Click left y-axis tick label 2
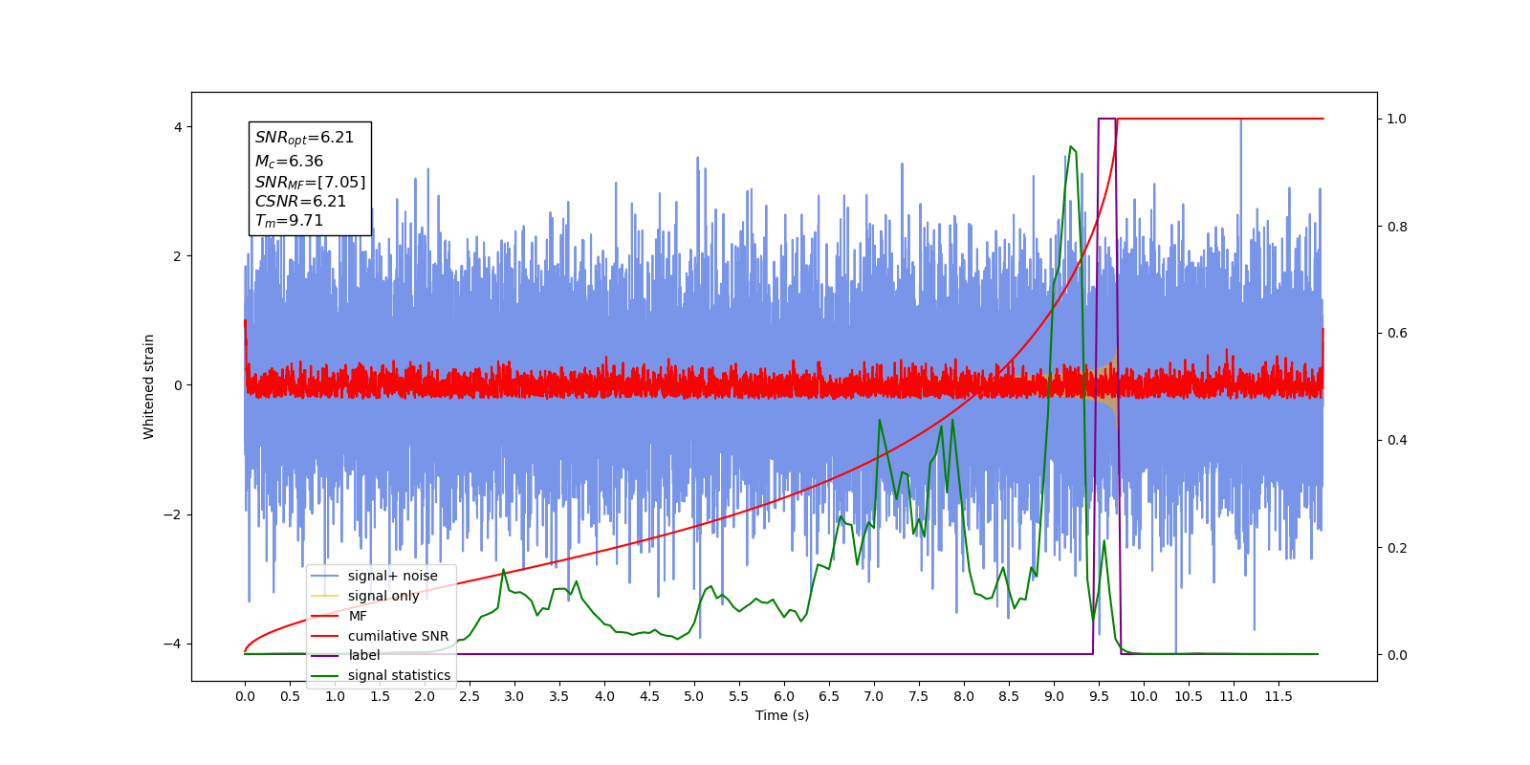1530x765 pixels. (178, 256)
